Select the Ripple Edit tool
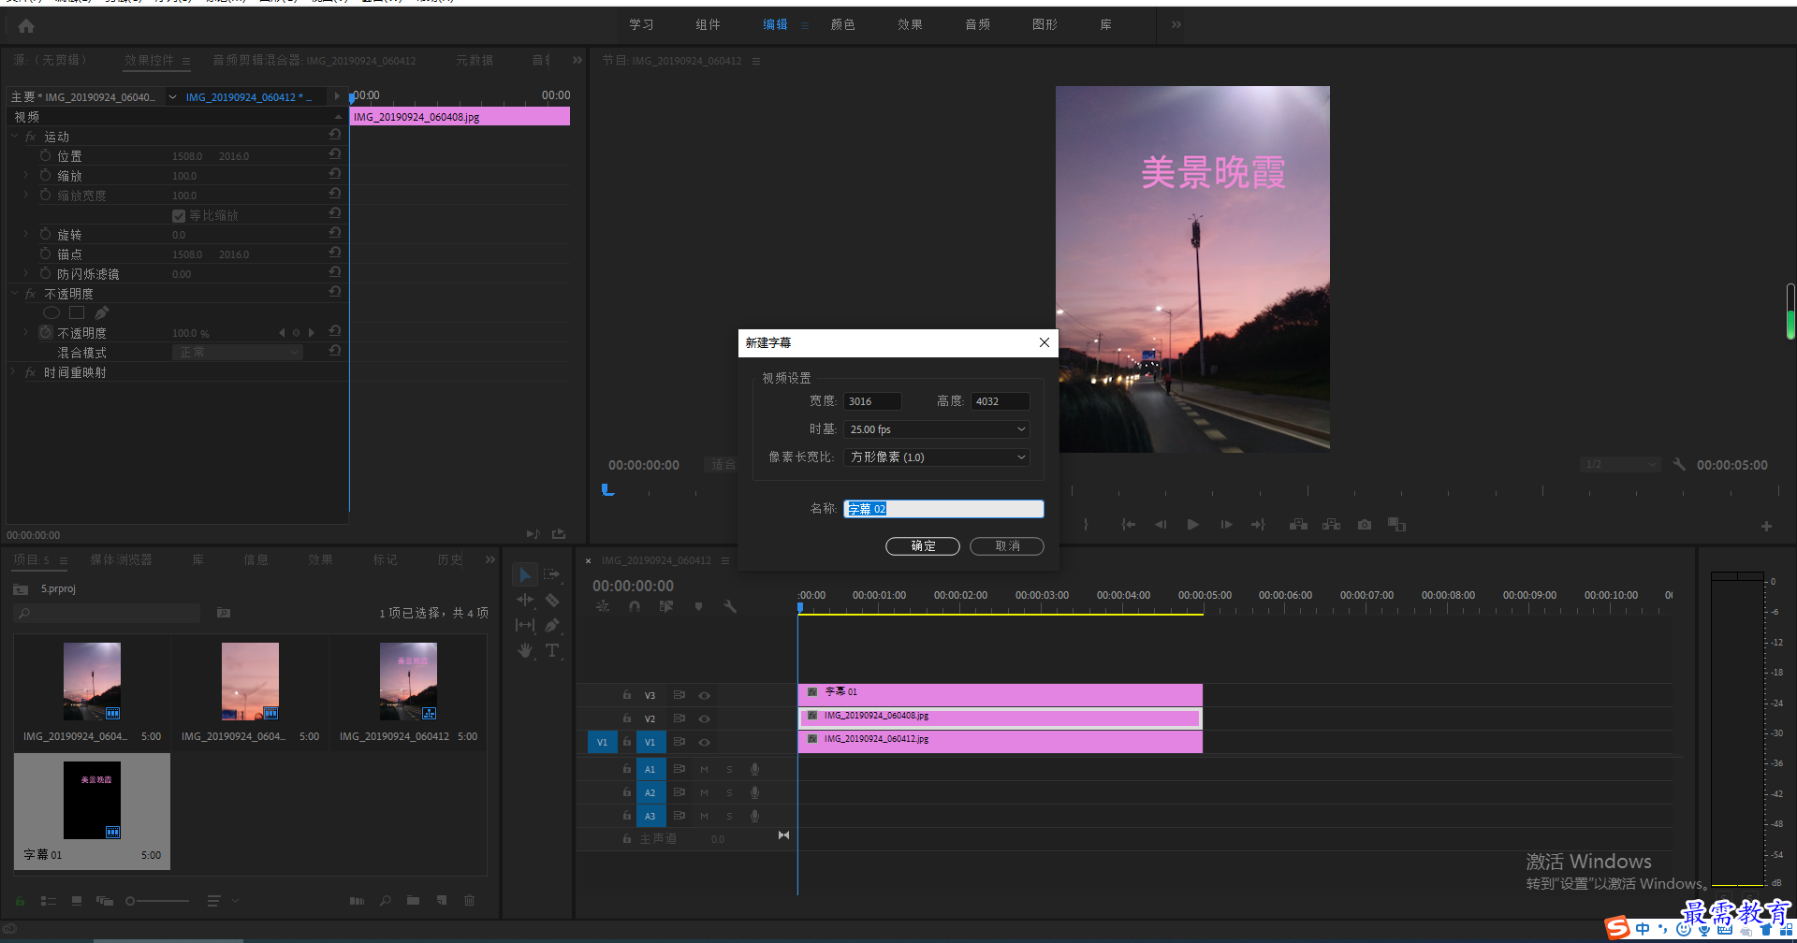Viewport: 1797px width, 943px height. click(x=525, y=600)
